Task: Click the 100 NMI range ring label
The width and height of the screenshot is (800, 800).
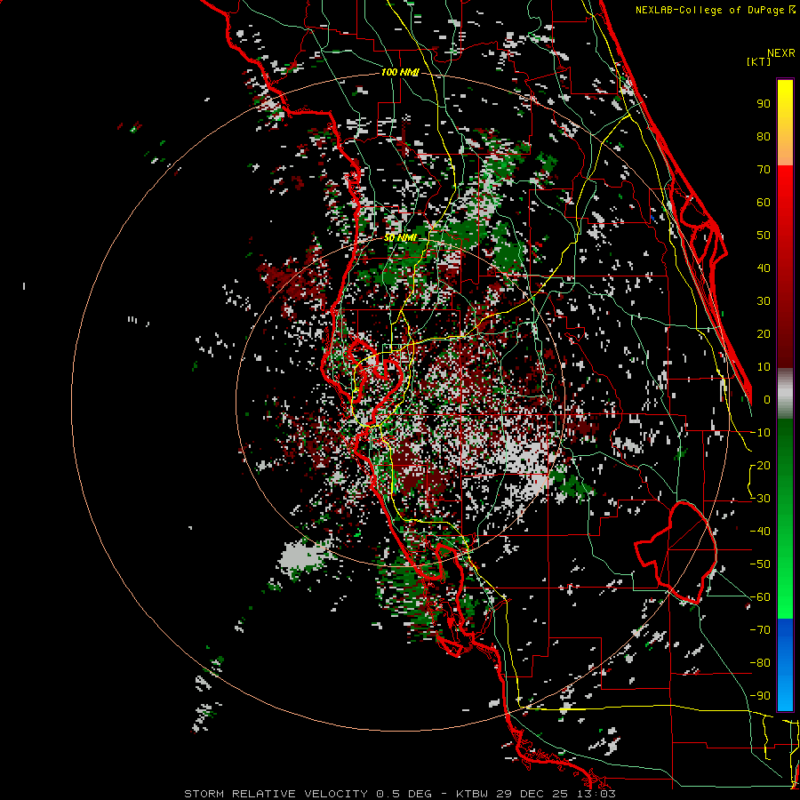Action: (400, 72)
